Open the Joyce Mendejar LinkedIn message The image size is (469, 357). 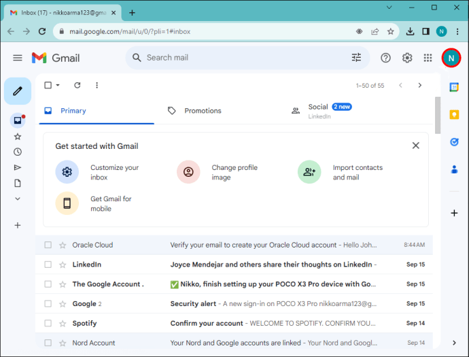[x=234, y=265]
